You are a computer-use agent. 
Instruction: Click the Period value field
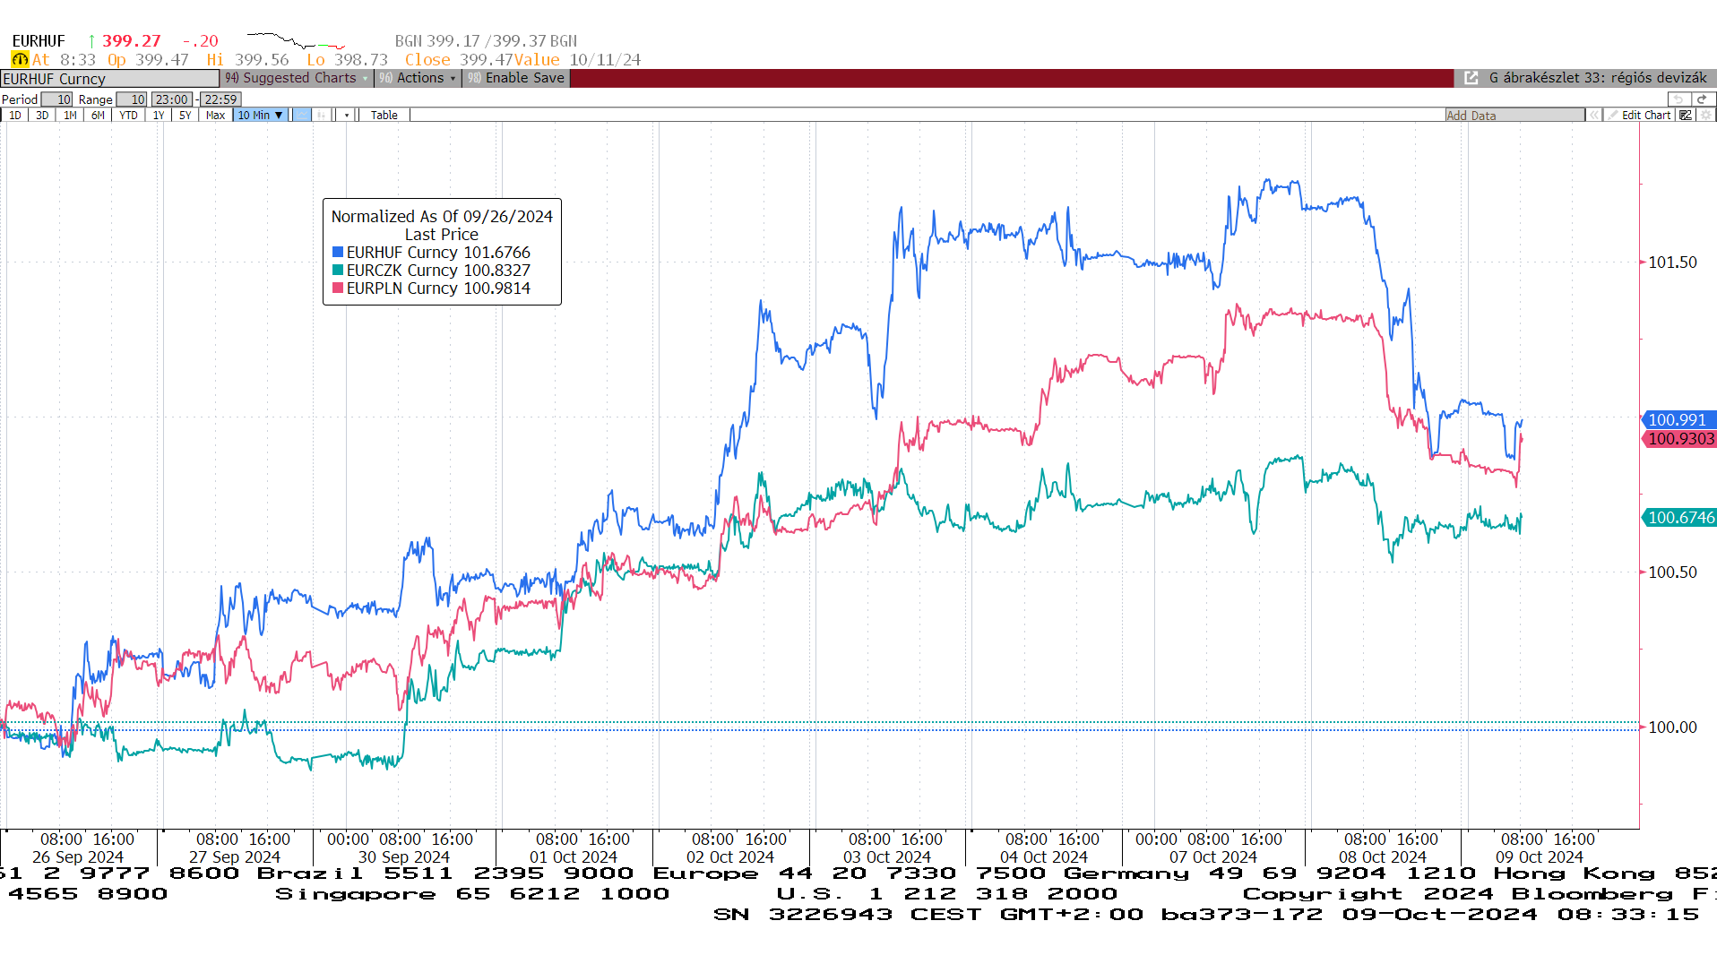56,99
